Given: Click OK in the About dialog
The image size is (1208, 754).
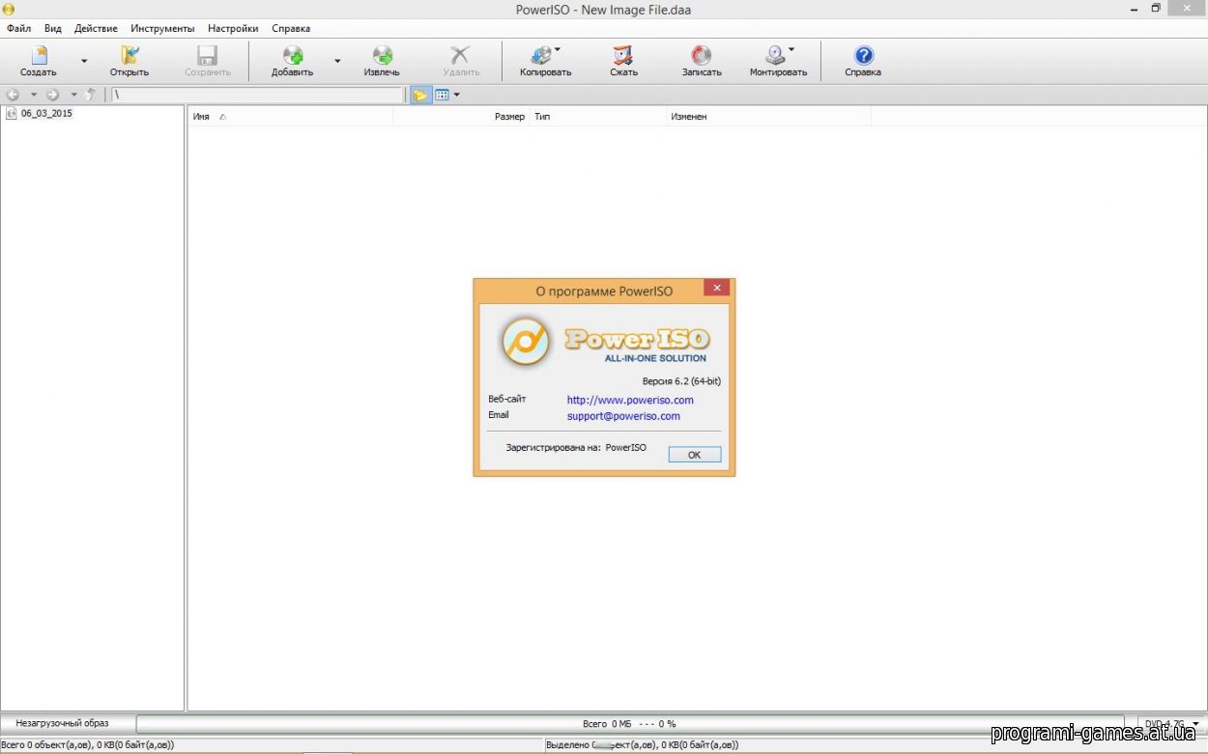Looking at the screenshot, I should pos(694,455).
